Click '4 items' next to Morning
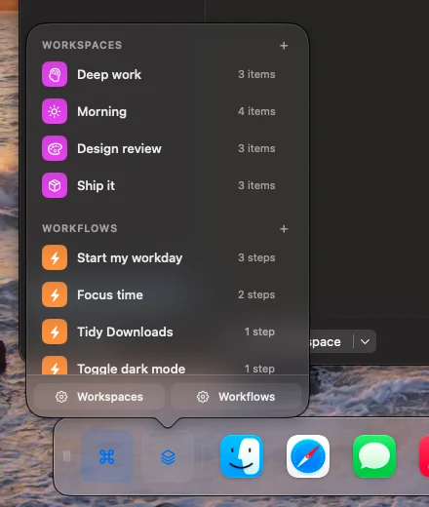Viewport: 429px width, 507px height. tap(256, 111)
